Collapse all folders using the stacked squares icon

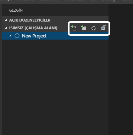104,28
